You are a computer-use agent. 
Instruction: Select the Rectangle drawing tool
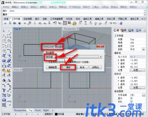tap(9, 46)
